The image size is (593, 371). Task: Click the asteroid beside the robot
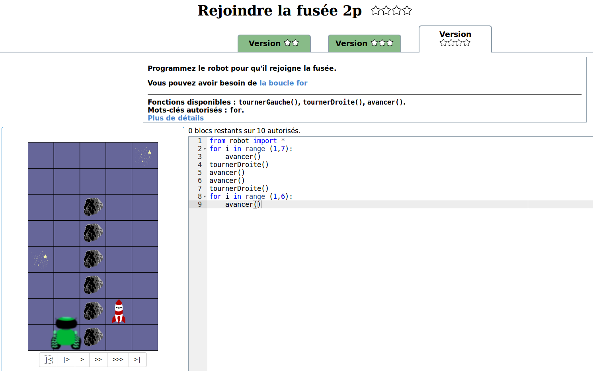pyautogui.click(x=93, y=337)
